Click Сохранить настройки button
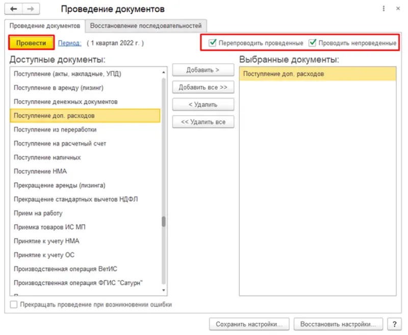The image size is (408, 335). click(x=251, y=324)
